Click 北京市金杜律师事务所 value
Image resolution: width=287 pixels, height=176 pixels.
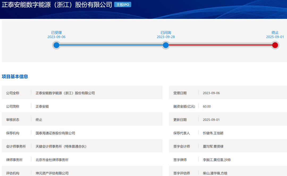[x=52, y=160]
